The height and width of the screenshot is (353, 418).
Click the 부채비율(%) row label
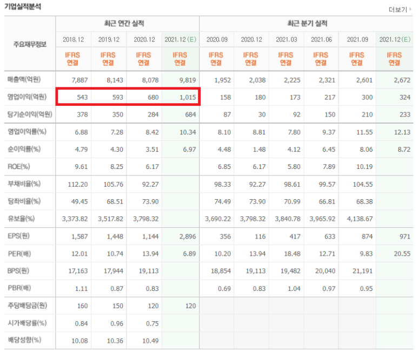tap(24, 184)
